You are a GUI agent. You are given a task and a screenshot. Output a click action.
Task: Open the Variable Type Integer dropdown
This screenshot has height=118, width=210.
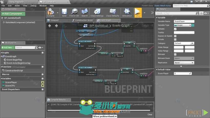183,25
